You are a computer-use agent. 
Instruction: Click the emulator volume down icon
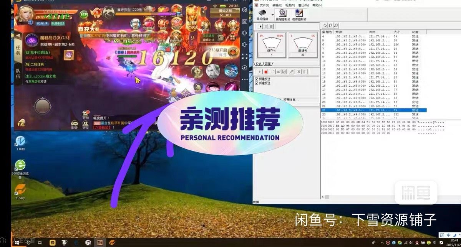244,44
